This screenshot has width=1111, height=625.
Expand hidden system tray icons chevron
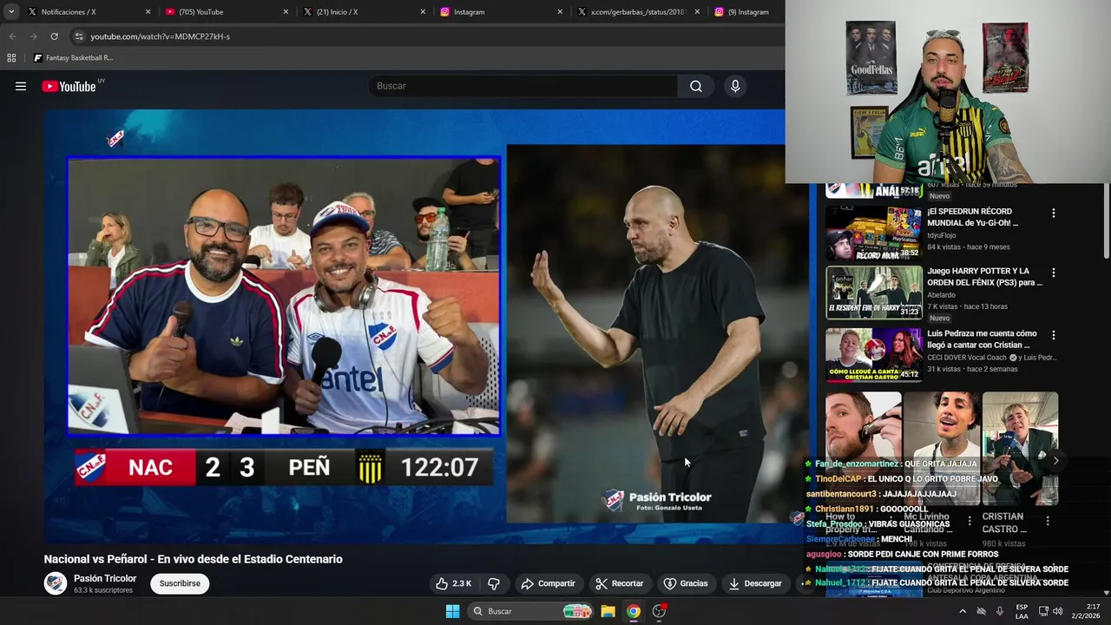962,611
